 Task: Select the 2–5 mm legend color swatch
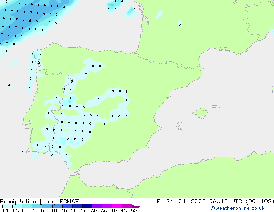click(x=37, y=206)
